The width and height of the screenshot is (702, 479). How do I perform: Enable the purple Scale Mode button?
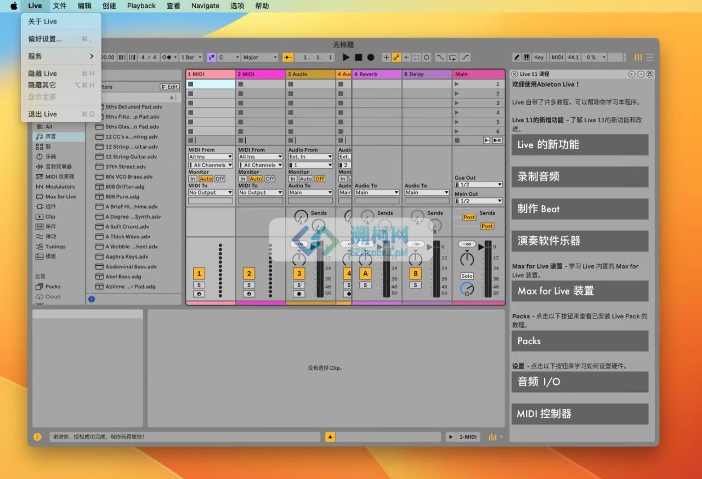click(x=211, y=57)
